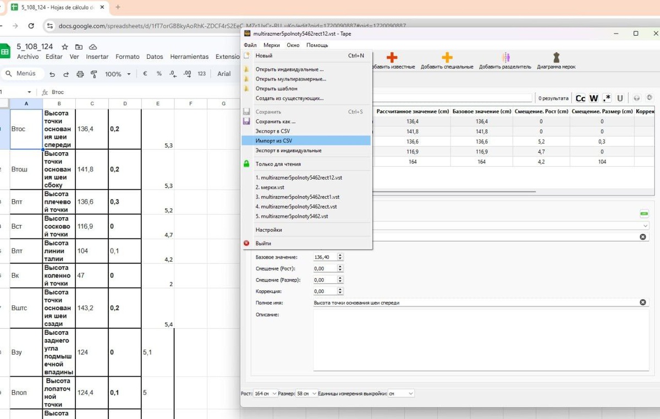
Task: Click the previous search result arrow
Action: [x=637, y=98]
